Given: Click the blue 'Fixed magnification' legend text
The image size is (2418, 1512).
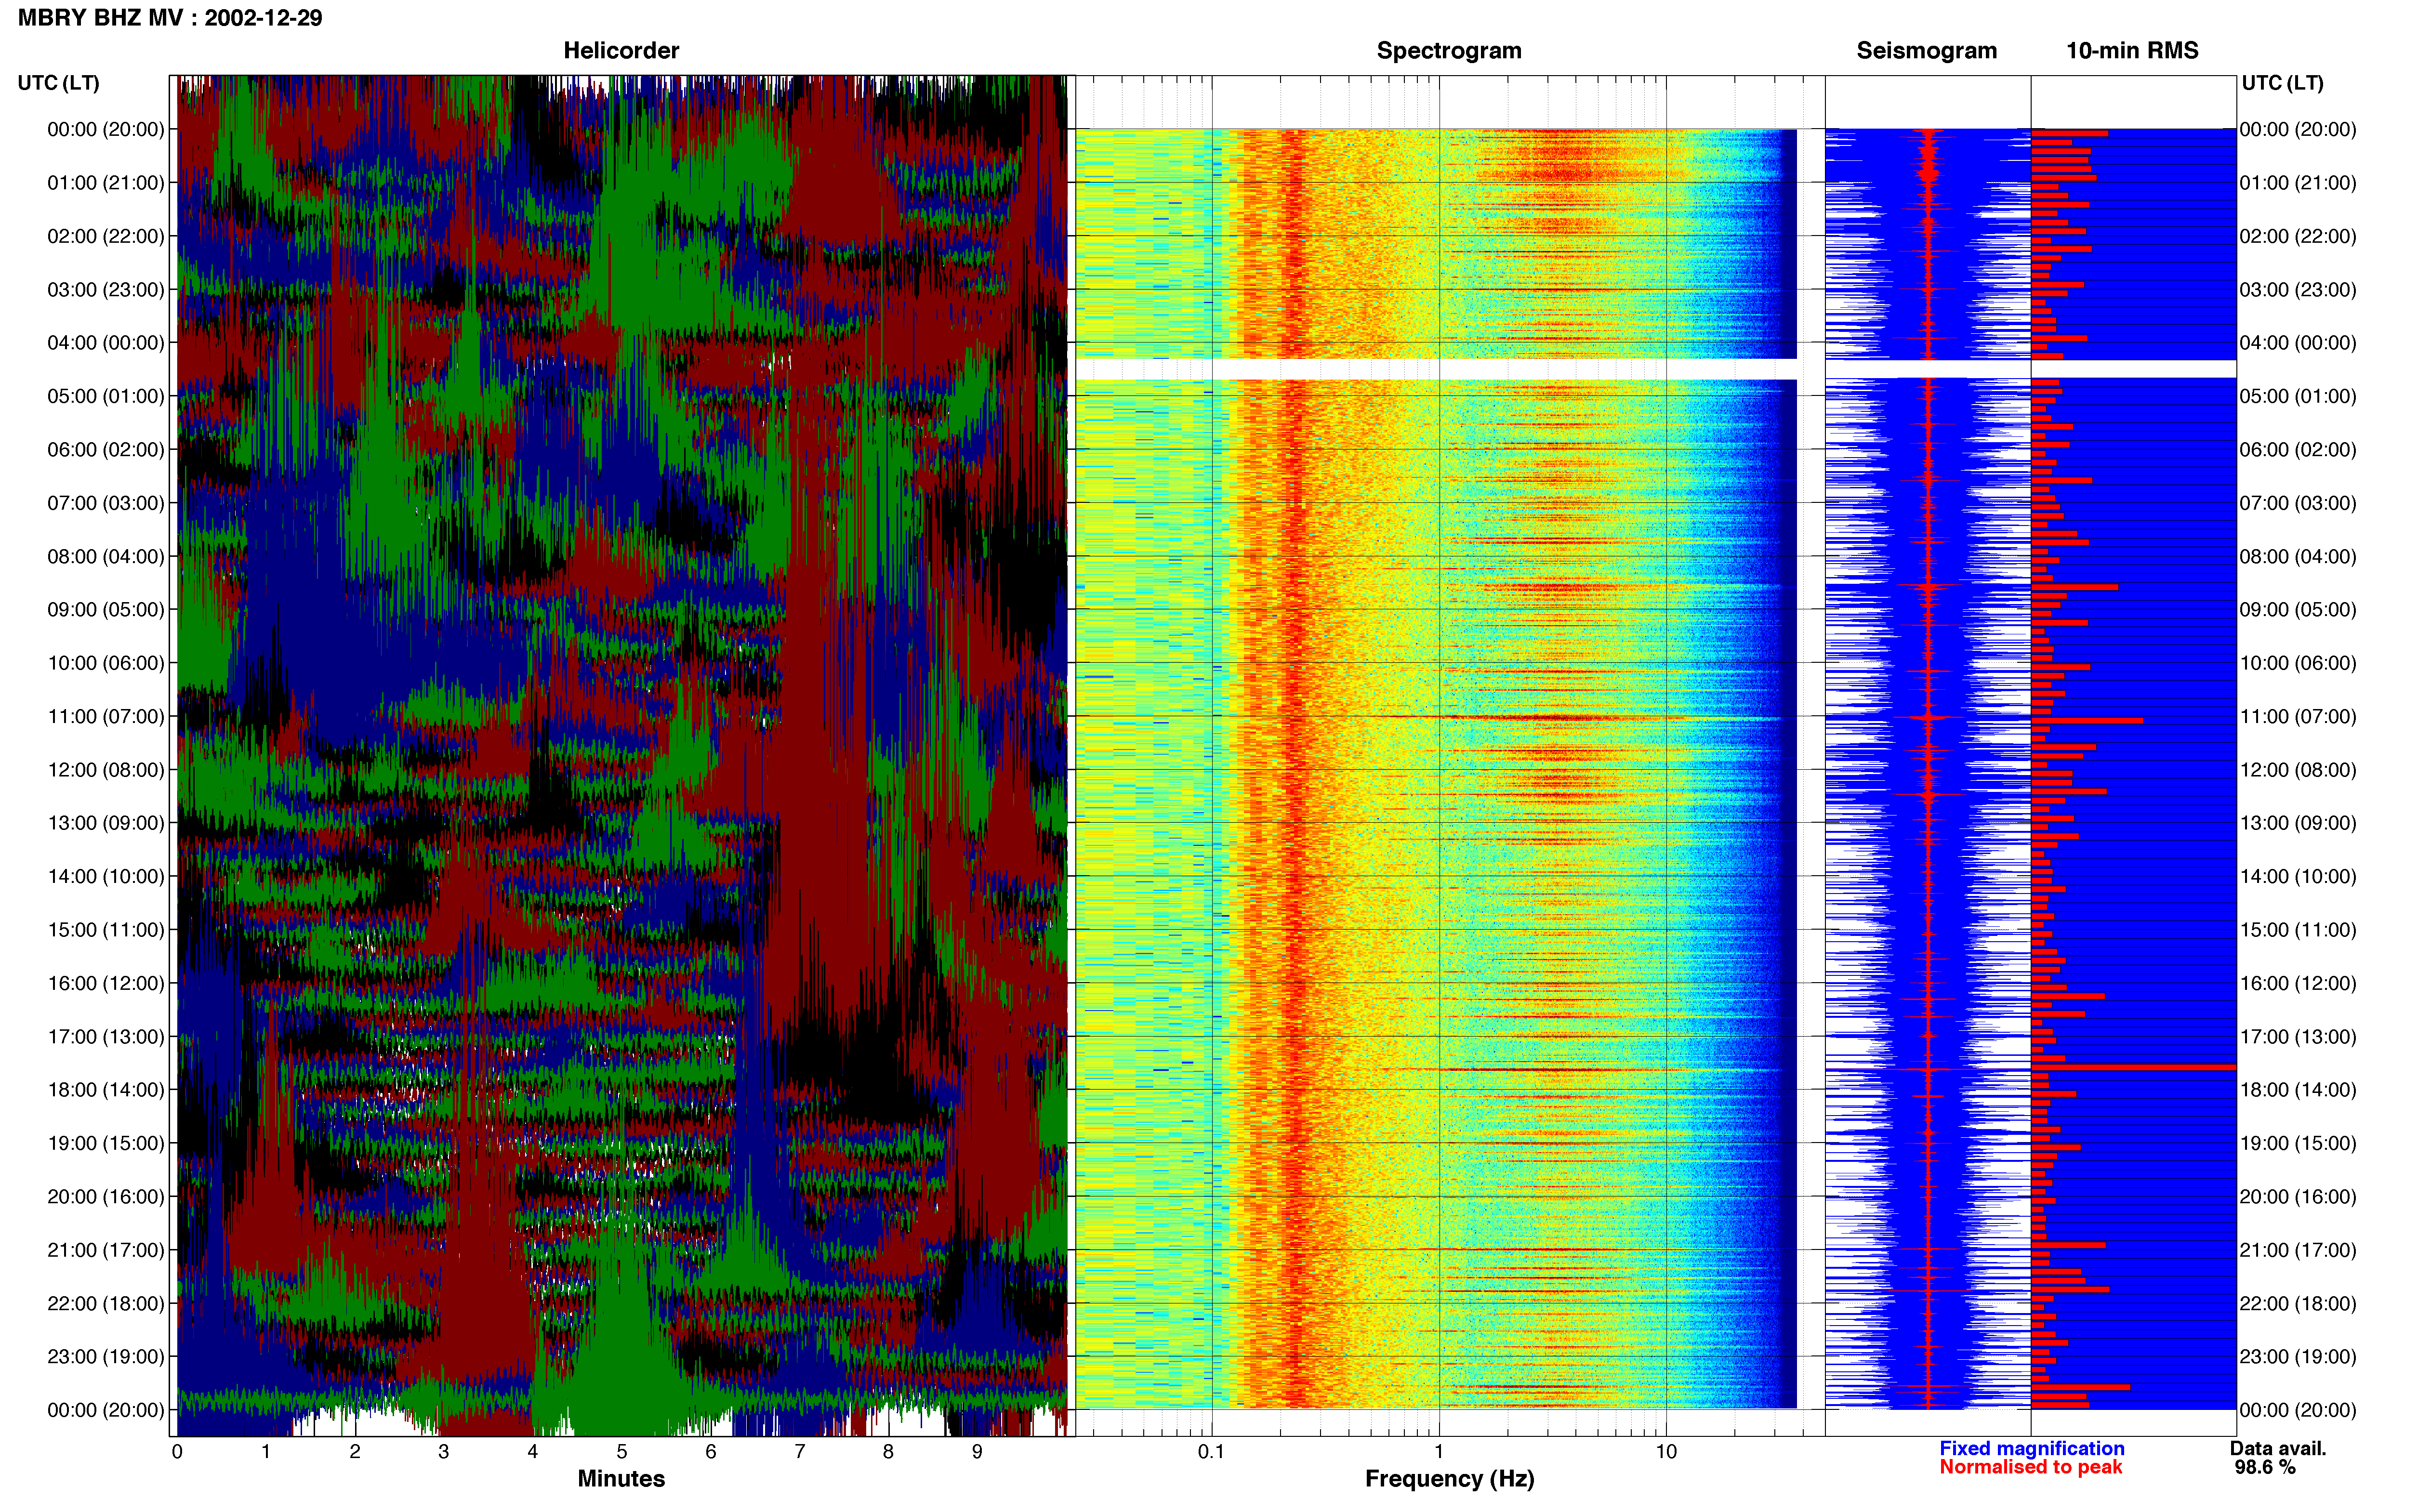Looking at the screenshot, I should [2031, 1449].
